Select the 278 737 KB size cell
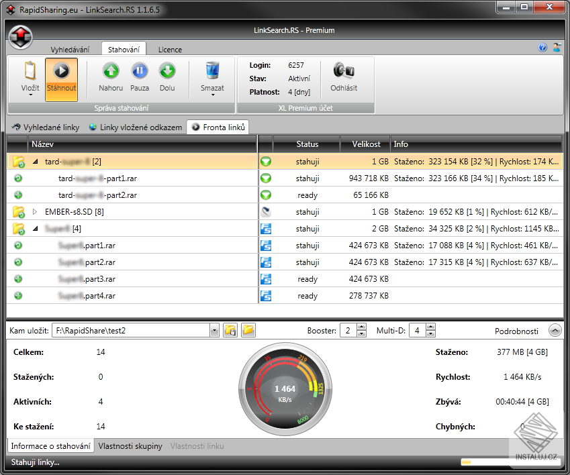This screenshot has width=570, height=475. (x=369, y=296)
